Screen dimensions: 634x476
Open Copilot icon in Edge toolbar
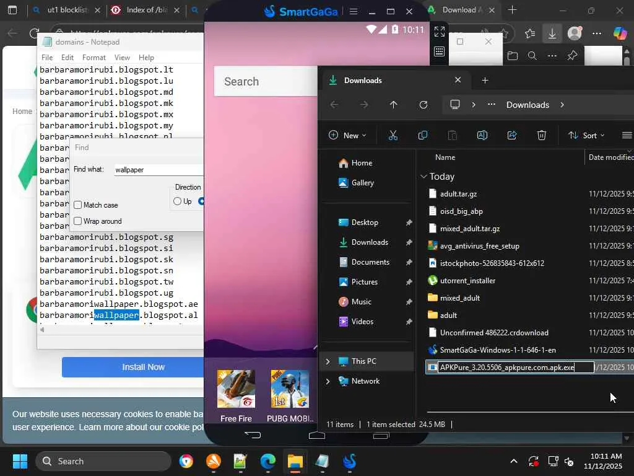pyautogui.click(x=620, y=33)
